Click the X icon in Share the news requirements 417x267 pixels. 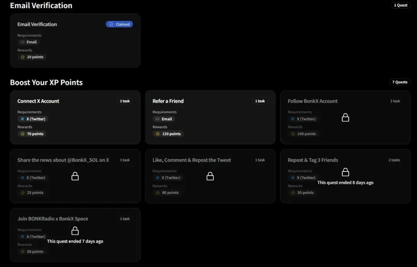coord(22,177)
